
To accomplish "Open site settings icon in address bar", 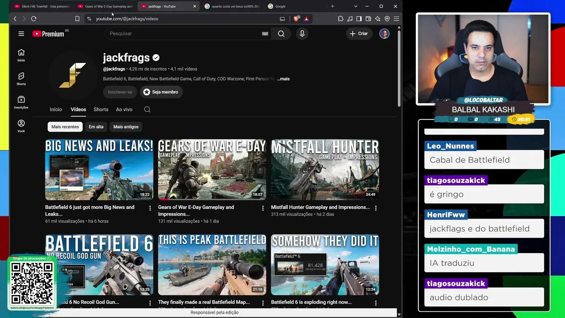I will [x=89, y=19].
